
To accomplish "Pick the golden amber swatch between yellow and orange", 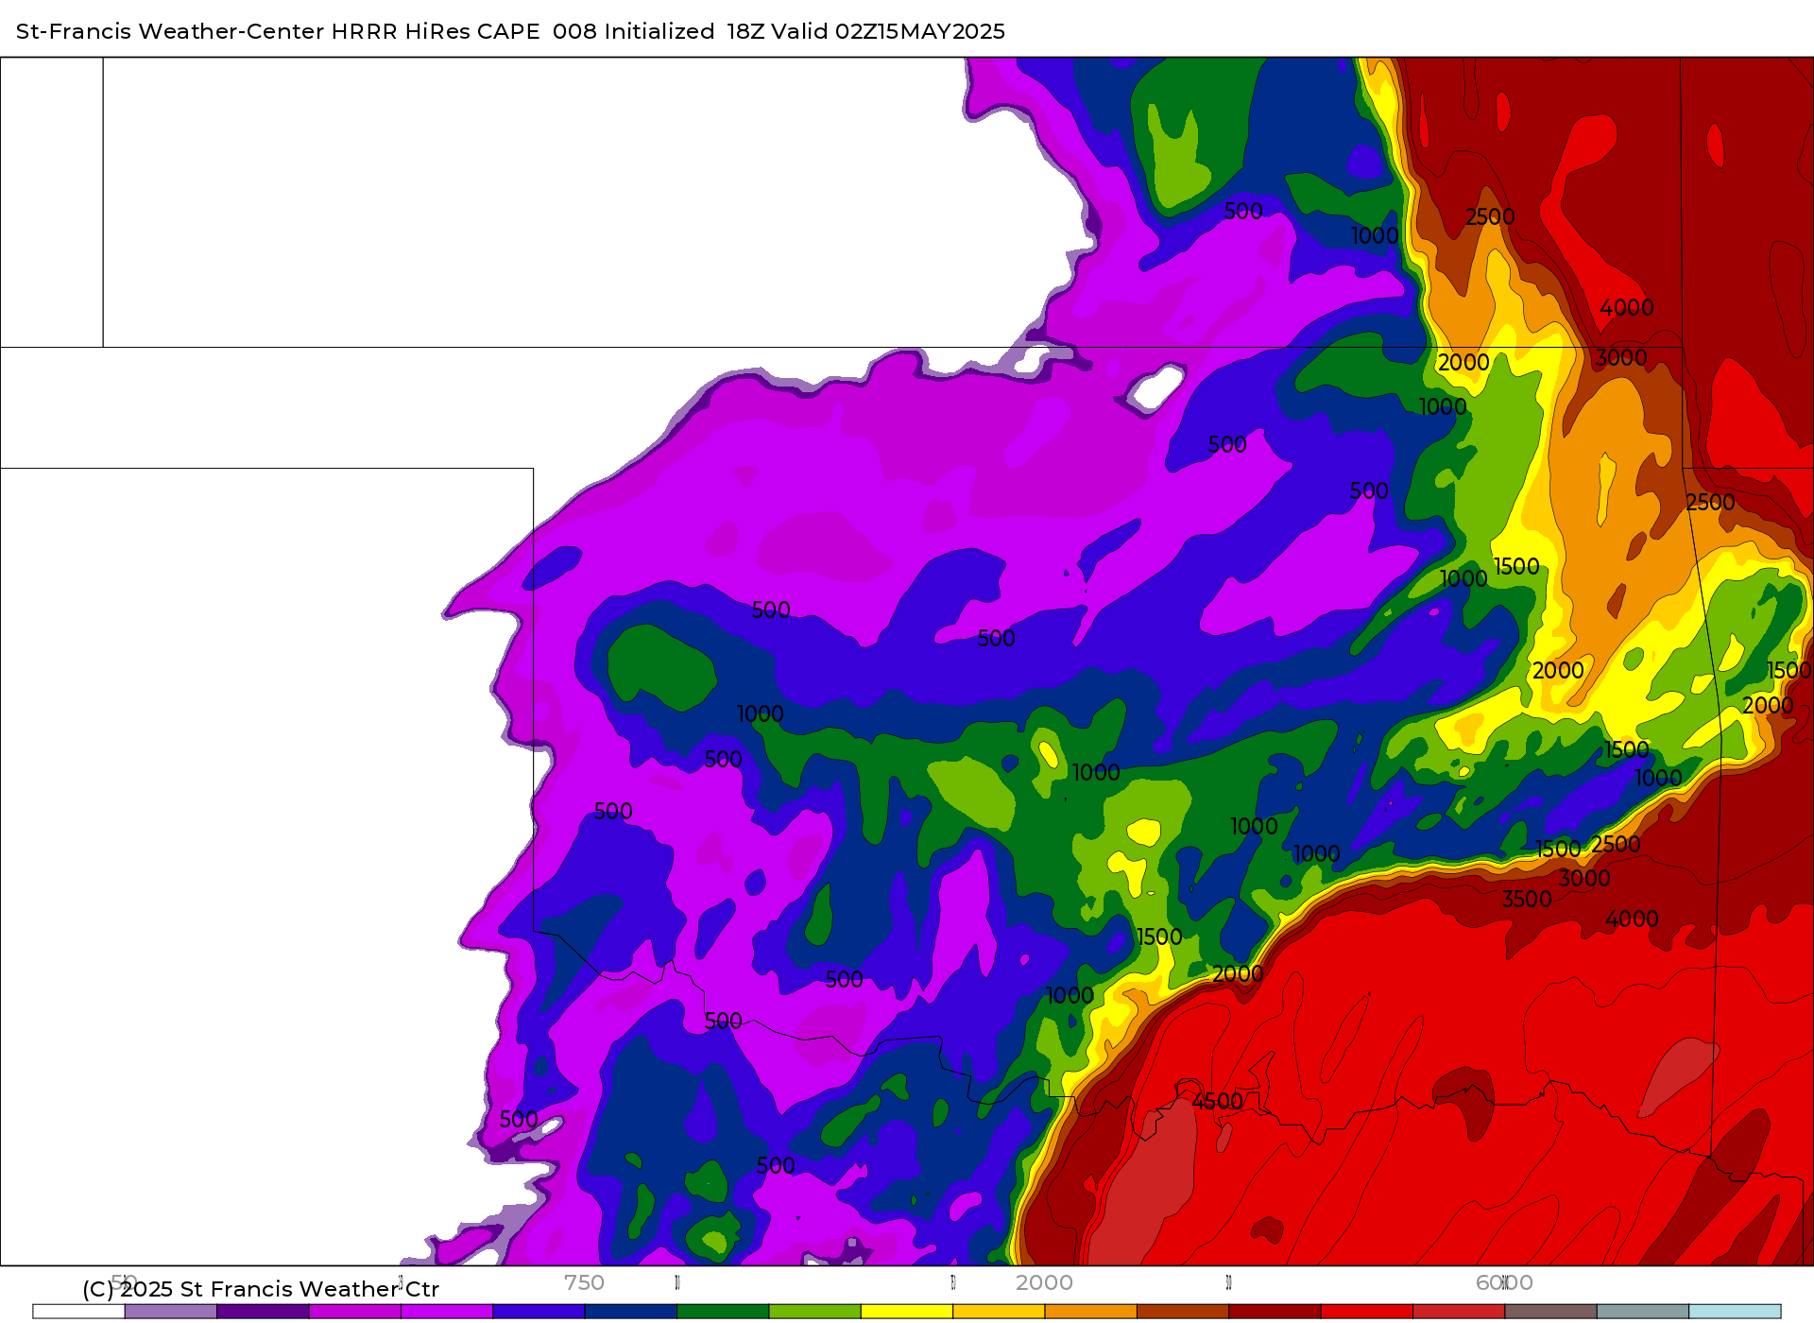I will (x=1000, y=1311).
